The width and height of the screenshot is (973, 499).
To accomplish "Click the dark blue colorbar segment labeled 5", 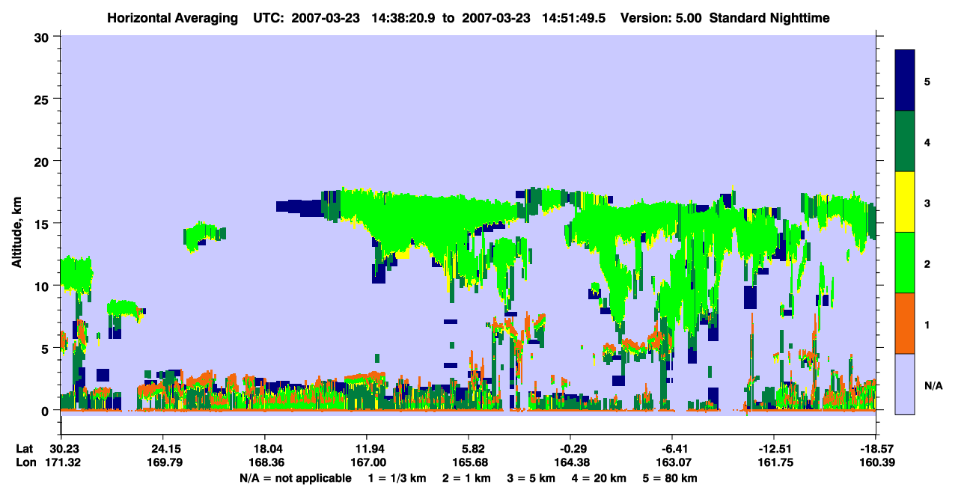I will pyautogui.click(x=905, y=81).
